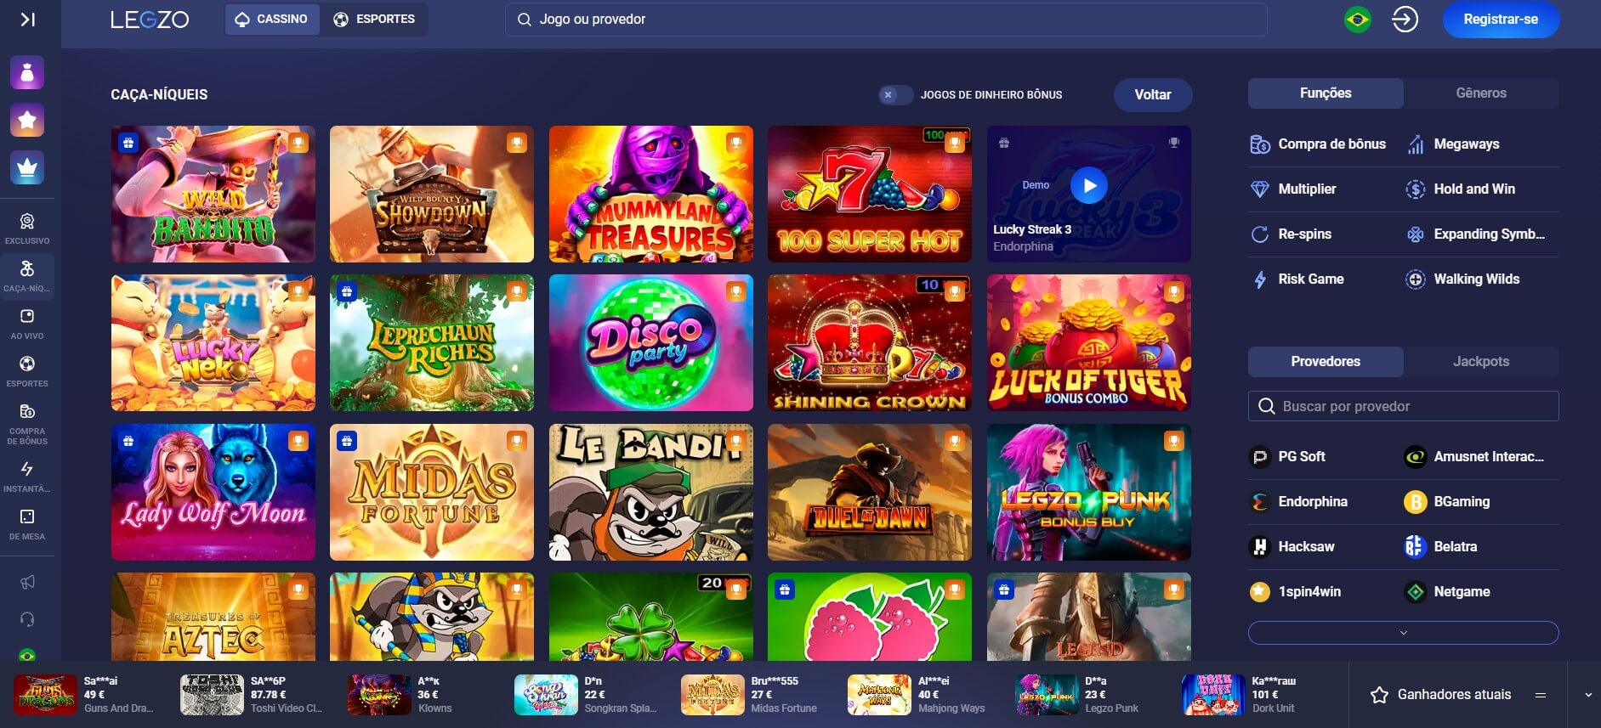Open the Legzo Punk game tile
The height and width of the screenshot is (728, 1601).
(1088, 492)
